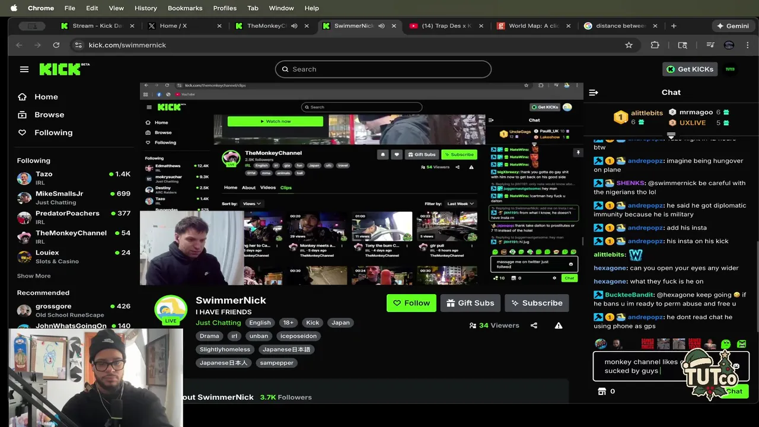
Task: Open the Just Chatting category link
Action: pyautogui.click(x=218, y=323)
